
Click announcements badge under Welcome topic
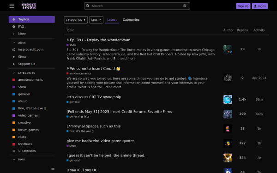click(x=79, y=73)
